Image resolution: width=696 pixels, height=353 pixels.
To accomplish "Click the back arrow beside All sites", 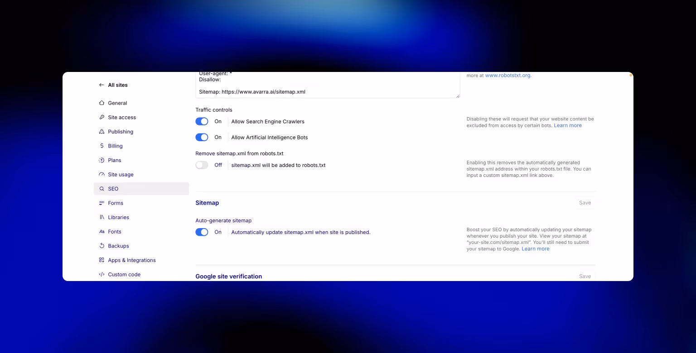I will (101, 85).
